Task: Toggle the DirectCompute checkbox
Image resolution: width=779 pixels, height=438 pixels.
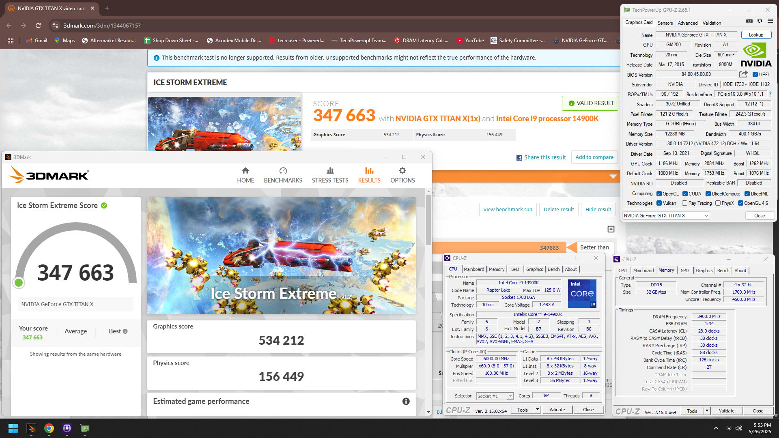Action: point(708,194)
